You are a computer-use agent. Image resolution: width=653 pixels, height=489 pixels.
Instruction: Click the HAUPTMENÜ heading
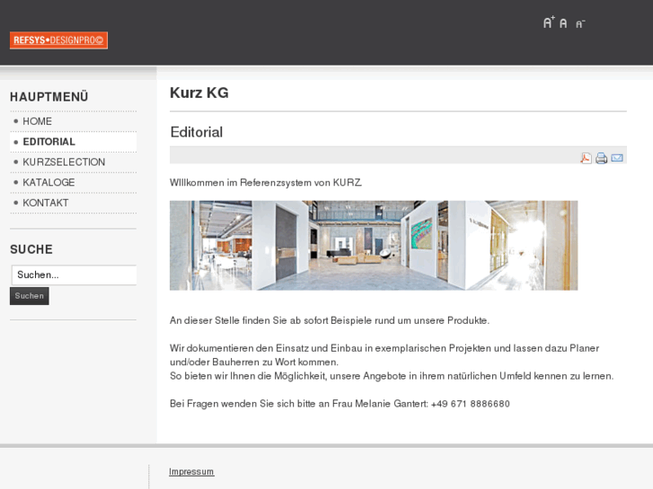pos(49,97)
